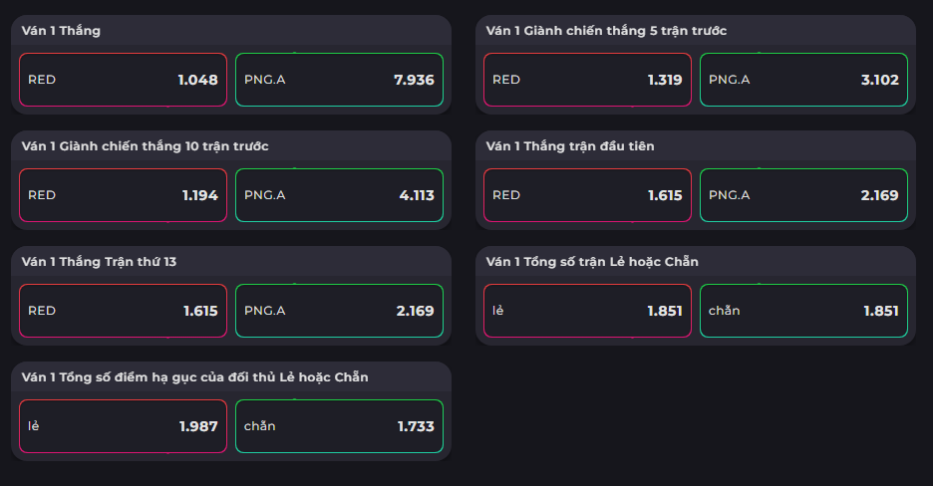The height and width of the screenshot is (486, 933).
Task: Click Tổng số điểm hạ gục market header
Action: (x=194, y=377)
